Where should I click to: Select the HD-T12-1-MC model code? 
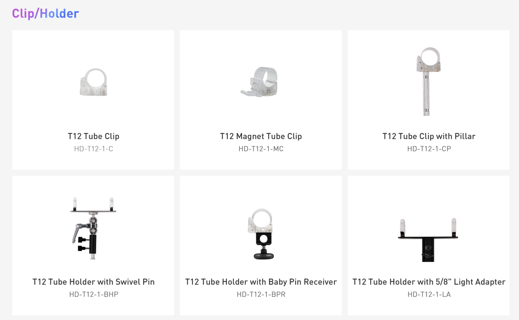(261, 149)
